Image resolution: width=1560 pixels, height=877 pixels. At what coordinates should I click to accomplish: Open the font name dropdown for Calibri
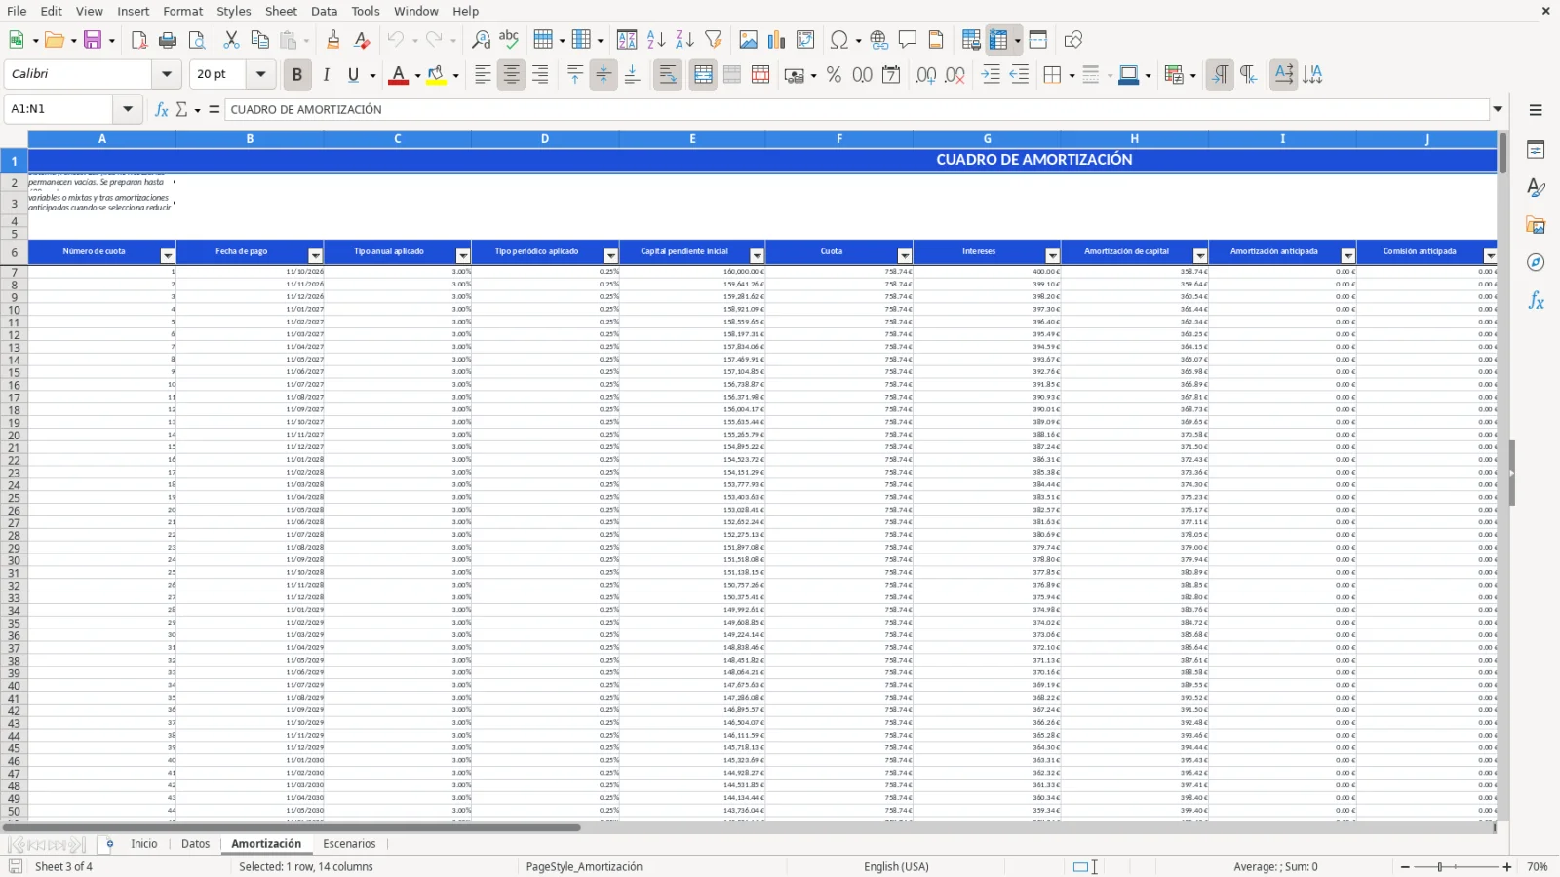coord(167,74)
